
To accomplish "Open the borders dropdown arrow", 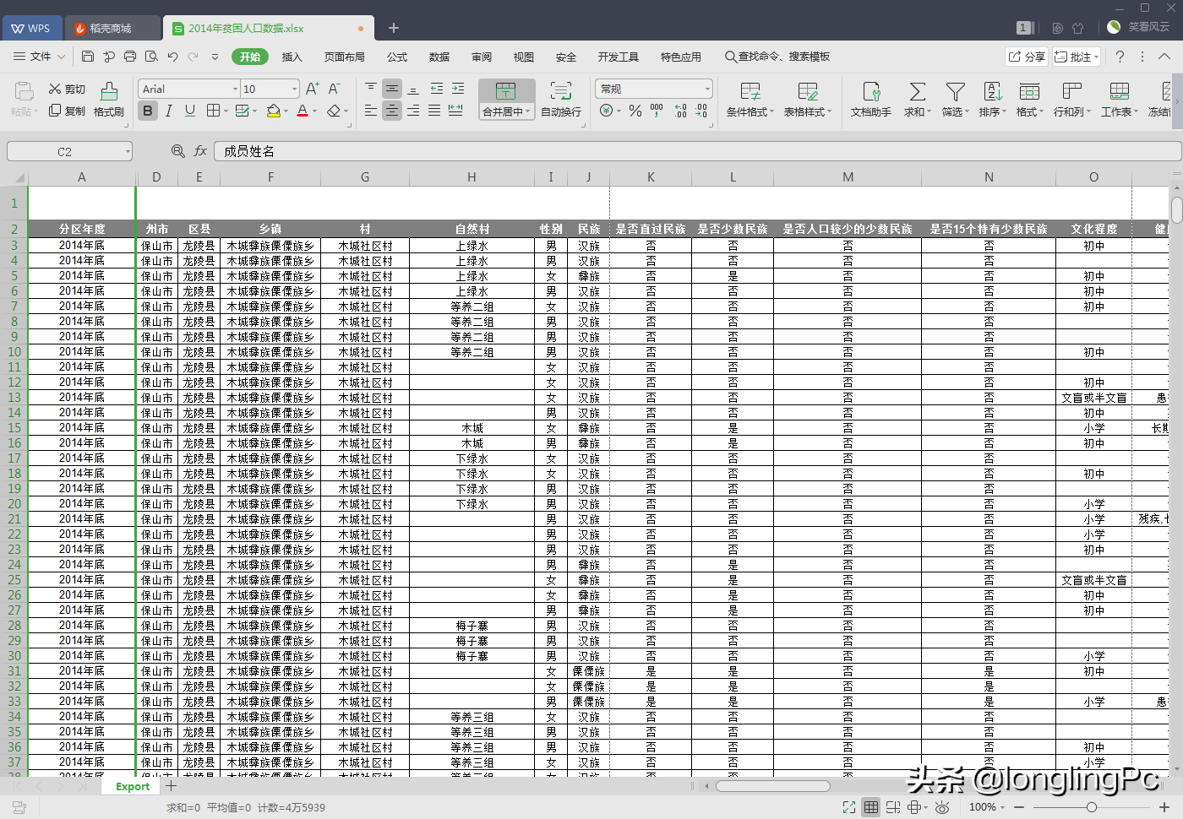I will pyautogui.click(x=226, y=111).
